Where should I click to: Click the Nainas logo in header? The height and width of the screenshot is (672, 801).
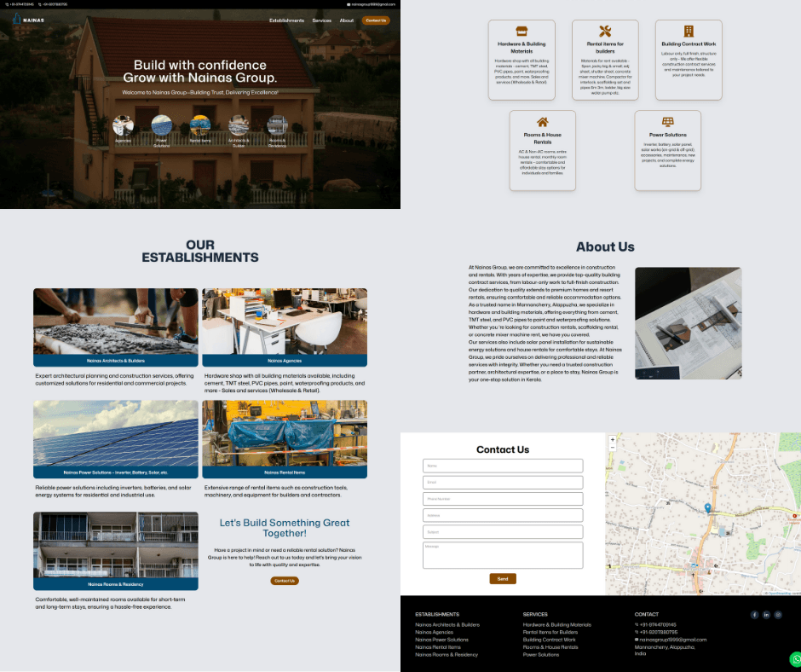[x=28, y=20]
